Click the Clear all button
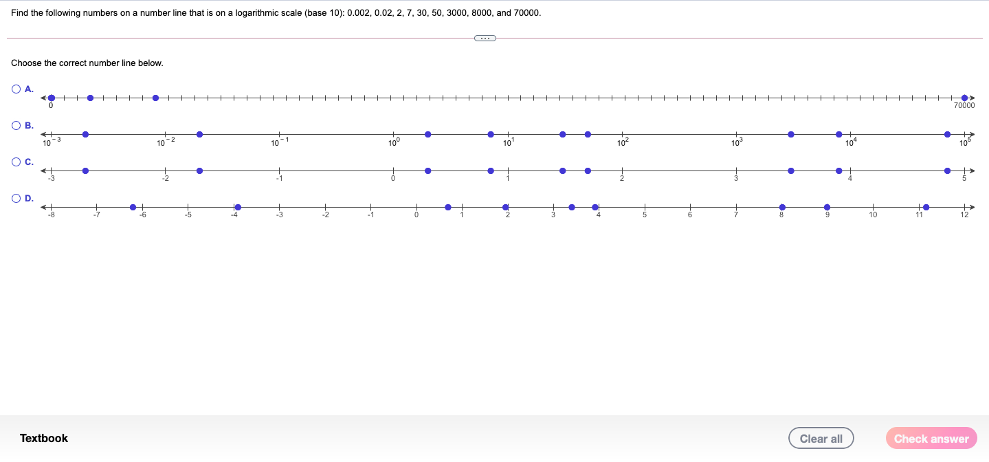Screen dimensions: 989x462 click(821, 438)
